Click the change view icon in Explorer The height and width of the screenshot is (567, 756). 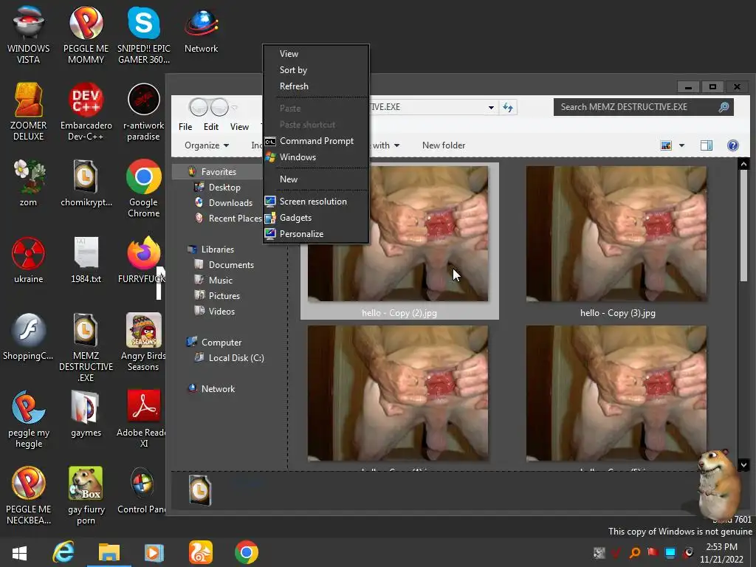[x=666, y=145]
